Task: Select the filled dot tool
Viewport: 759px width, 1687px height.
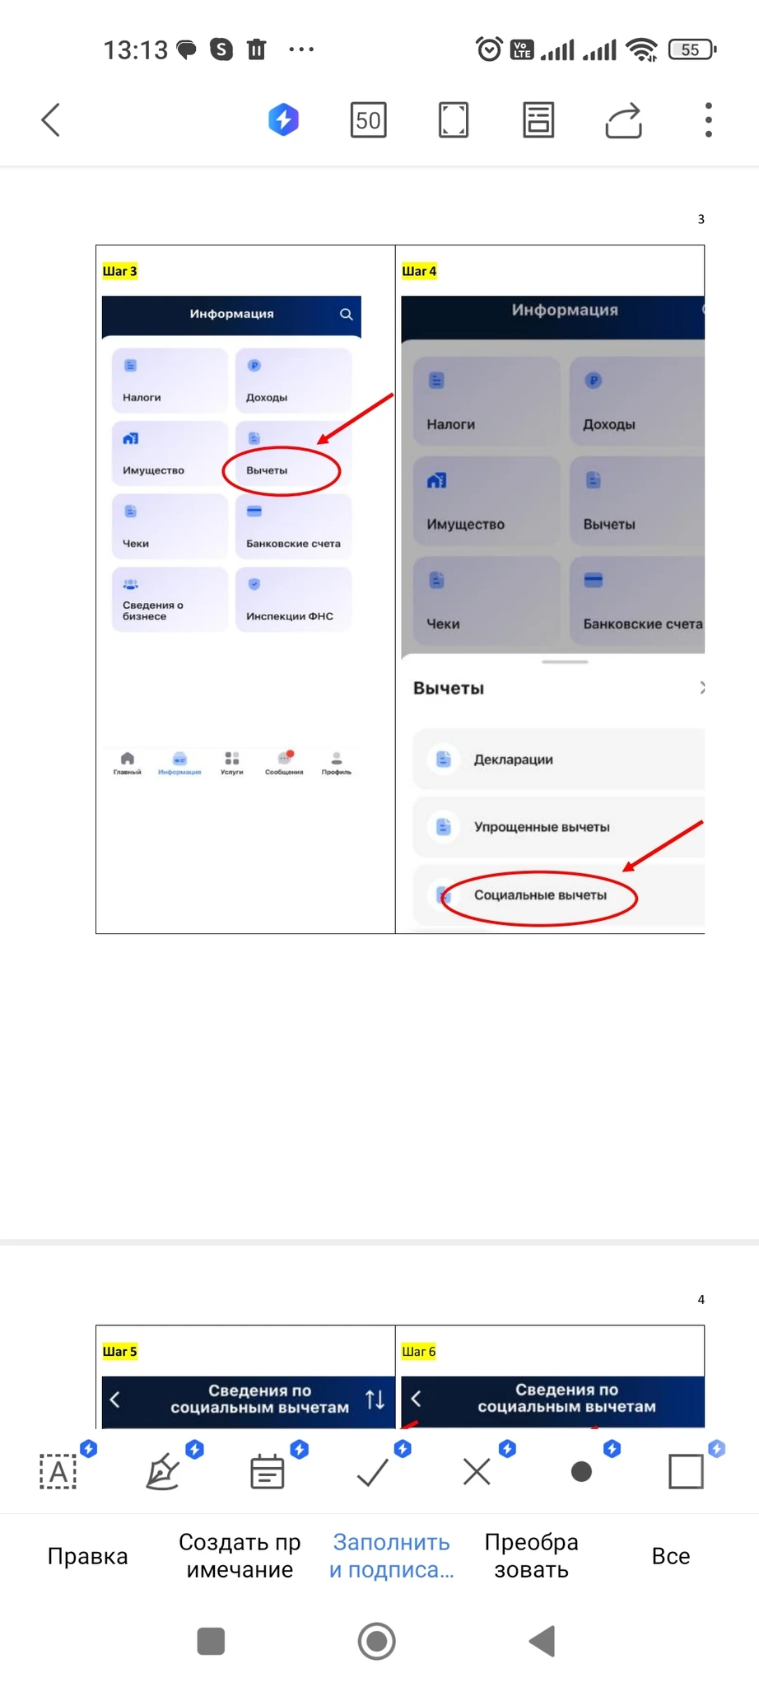Action: point(581,1471)
